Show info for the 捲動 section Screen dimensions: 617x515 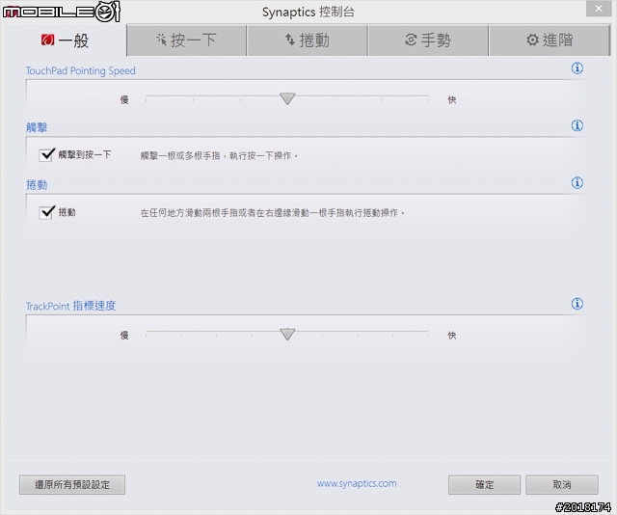[x=577, y=182]
